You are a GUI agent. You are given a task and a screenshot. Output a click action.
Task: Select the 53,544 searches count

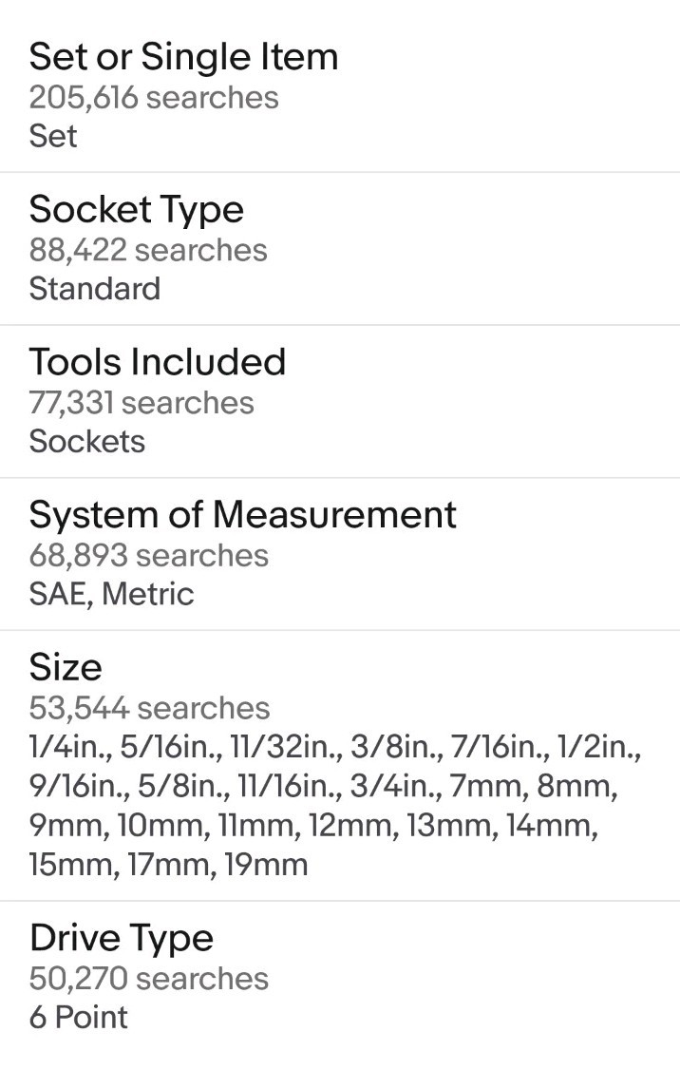tap(150, 708)
